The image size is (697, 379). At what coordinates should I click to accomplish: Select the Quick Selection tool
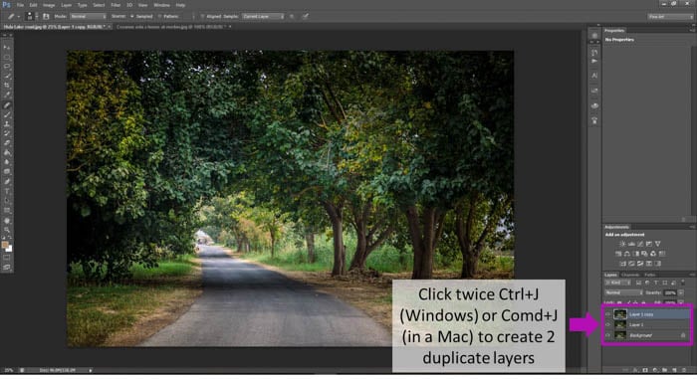(x=7, y=76)
